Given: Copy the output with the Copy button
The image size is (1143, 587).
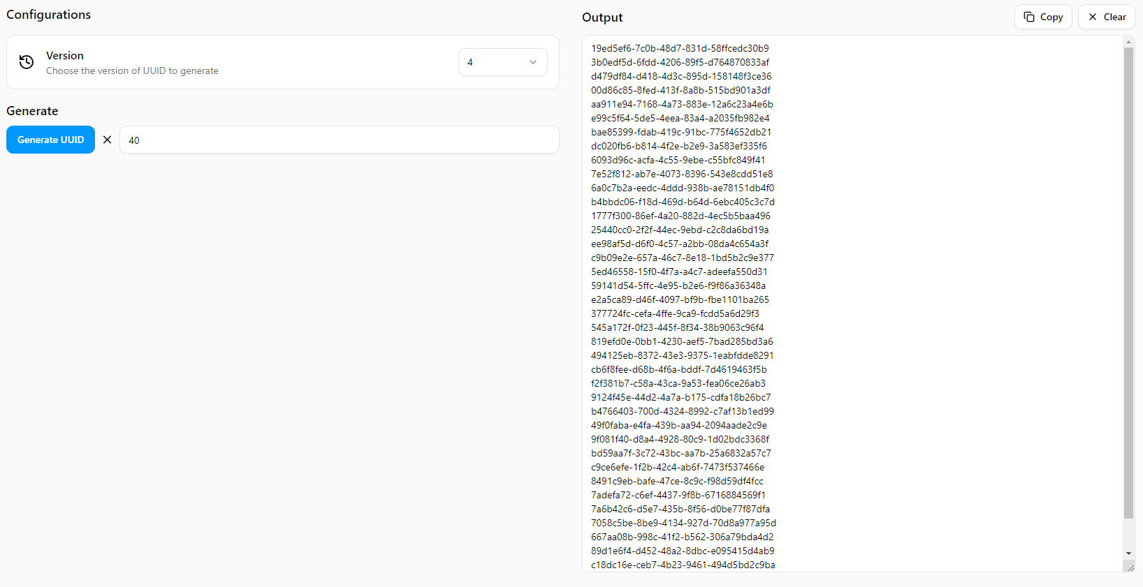Looking at the screenshot, I should [1042, 17].
